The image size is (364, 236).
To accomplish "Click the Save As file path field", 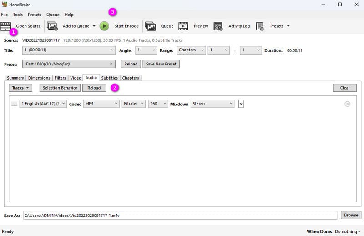I will tap(180, 215).
